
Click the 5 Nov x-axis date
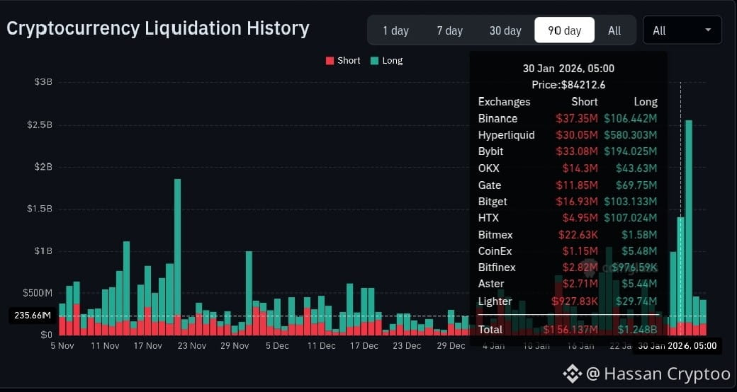point(62,345)
